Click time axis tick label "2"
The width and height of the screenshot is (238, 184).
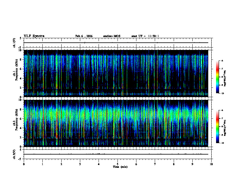coord(61,164)
